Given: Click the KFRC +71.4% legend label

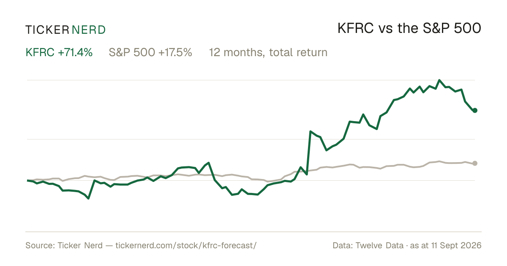Looking at the screenshot, I should pyautogui.click(x=59, y=53).
